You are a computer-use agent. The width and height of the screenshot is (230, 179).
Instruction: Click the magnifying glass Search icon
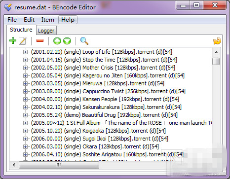click(84, 41)
